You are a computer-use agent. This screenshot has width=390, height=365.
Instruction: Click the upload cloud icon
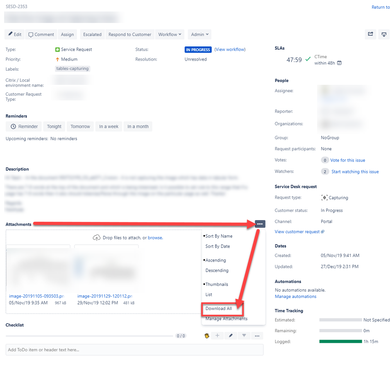[97, 238]
